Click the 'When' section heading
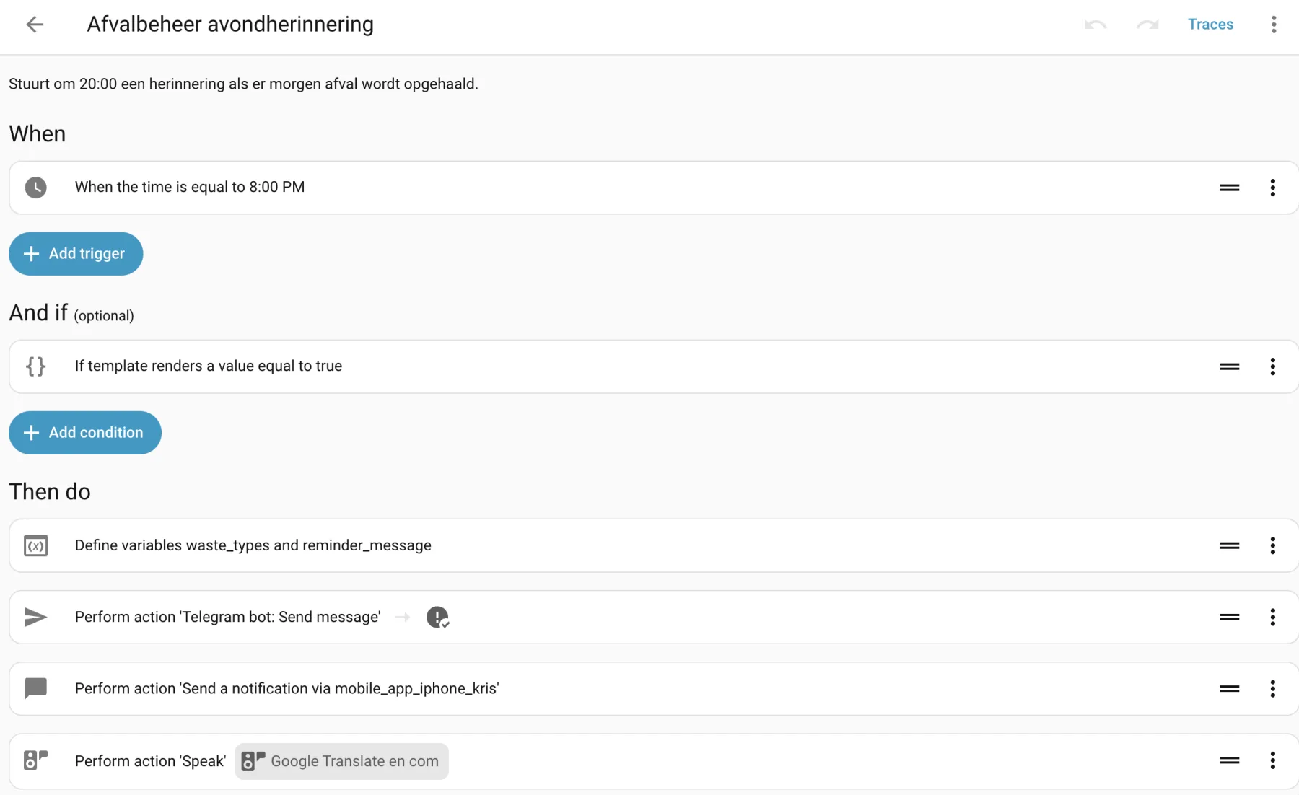 tap(38, 134)
